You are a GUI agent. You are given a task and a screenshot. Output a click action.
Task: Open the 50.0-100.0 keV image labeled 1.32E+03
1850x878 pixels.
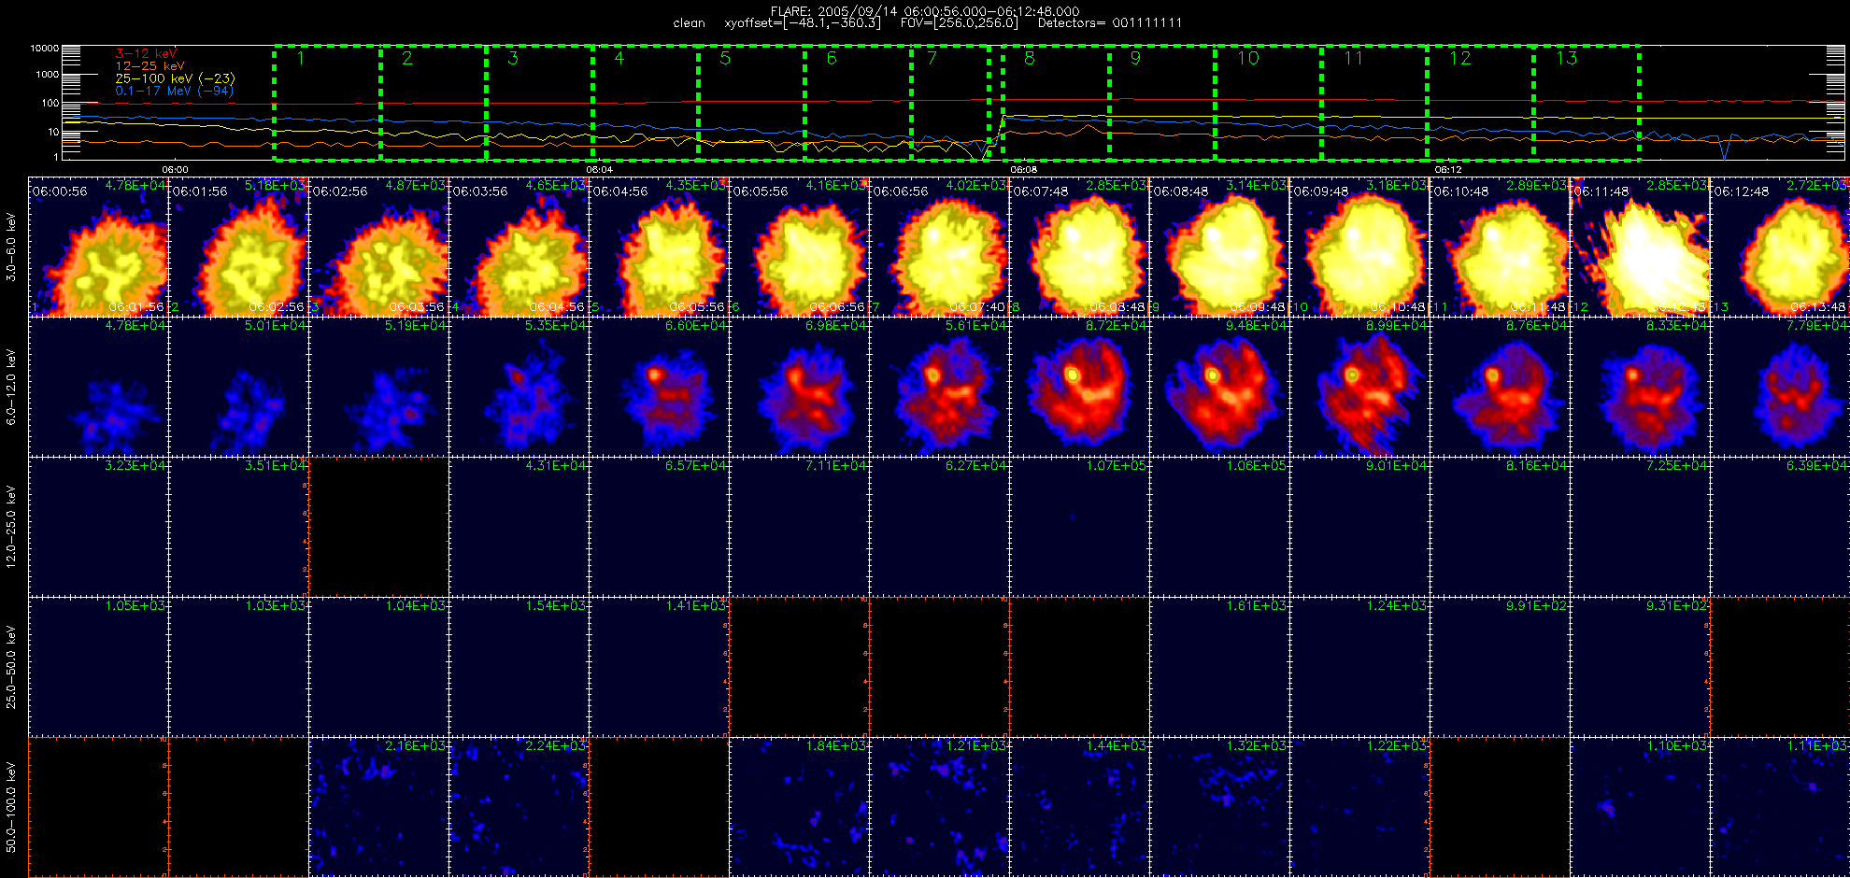(x=1220, y=807)
